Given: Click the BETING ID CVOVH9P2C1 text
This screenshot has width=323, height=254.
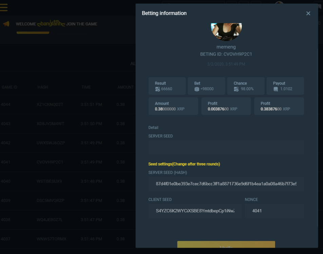Looking at the screenshot, I should pyautogui.click(x=226, y=54).
